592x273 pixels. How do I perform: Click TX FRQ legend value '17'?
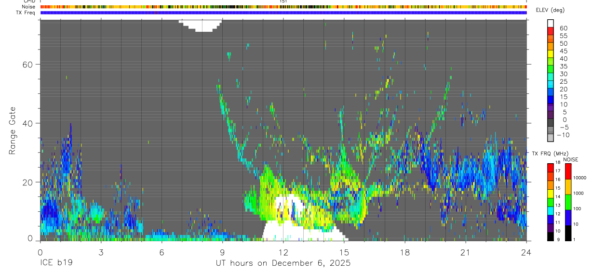559,171
